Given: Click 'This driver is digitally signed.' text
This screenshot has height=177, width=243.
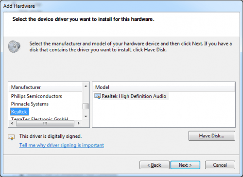Looking at the screenshot, I should tap(51, 136).
